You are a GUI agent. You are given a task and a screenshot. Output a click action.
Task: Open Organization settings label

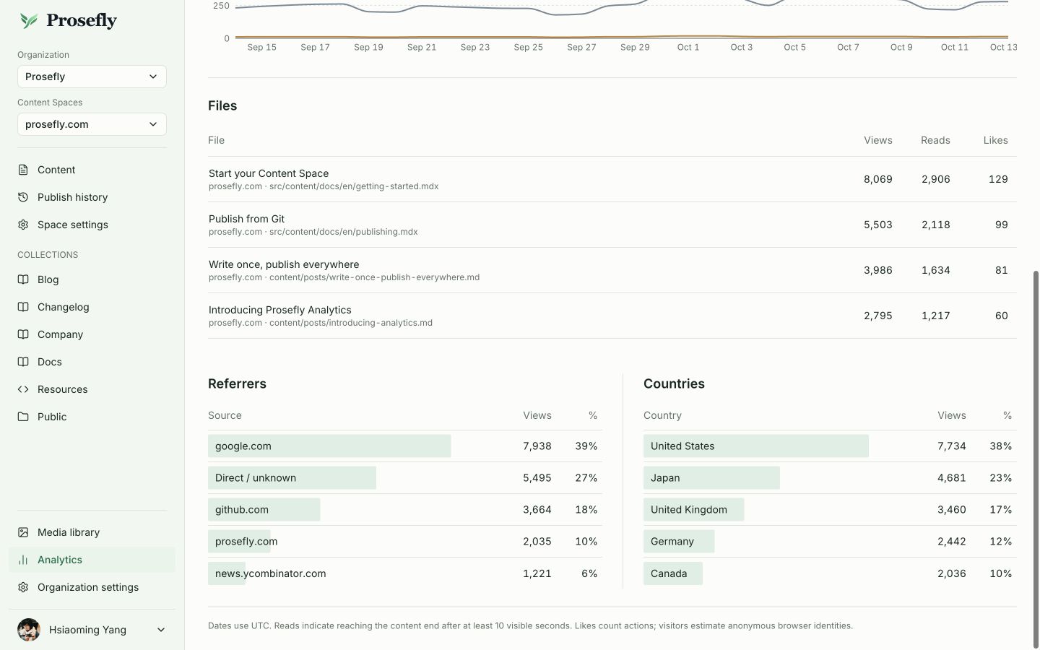point(88,587)
